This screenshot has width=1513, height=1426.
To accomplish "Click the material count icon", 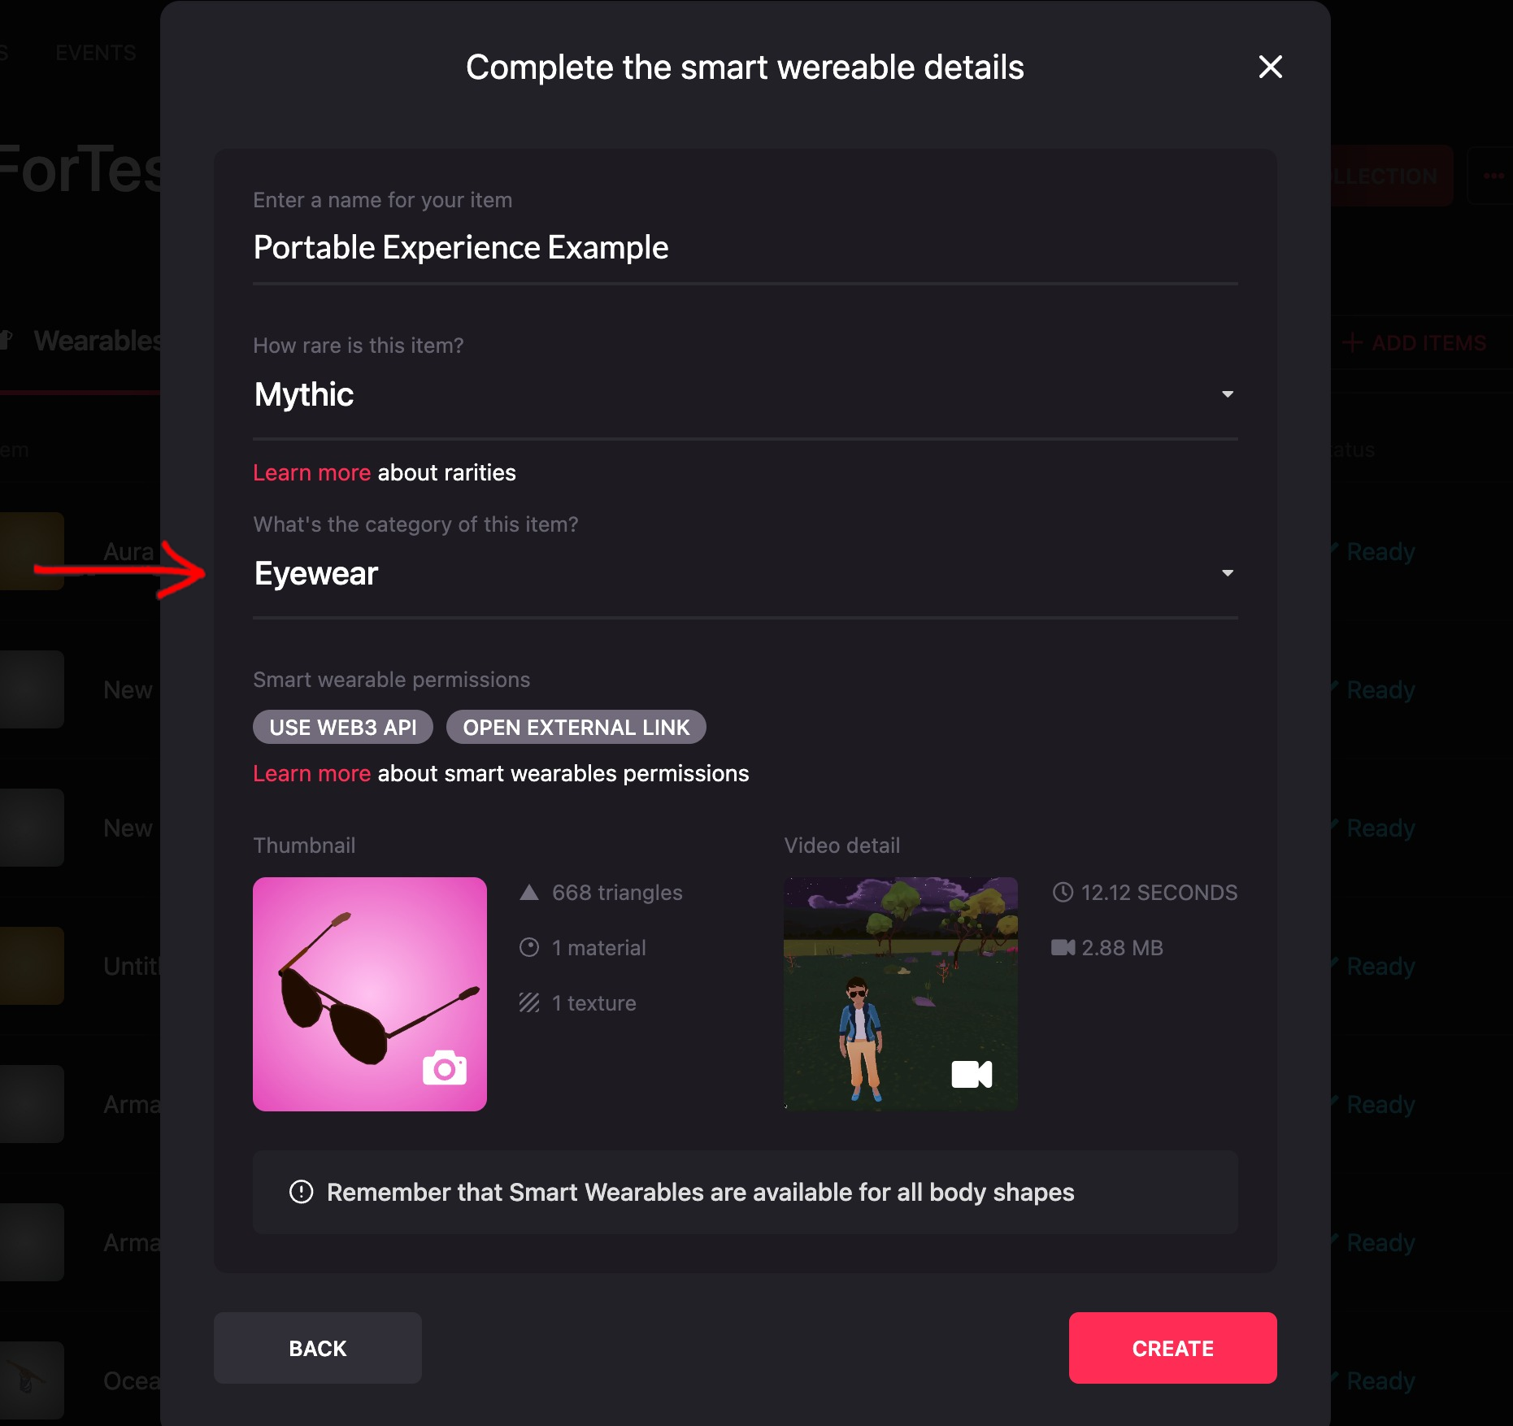I will (x=529, y=947).
